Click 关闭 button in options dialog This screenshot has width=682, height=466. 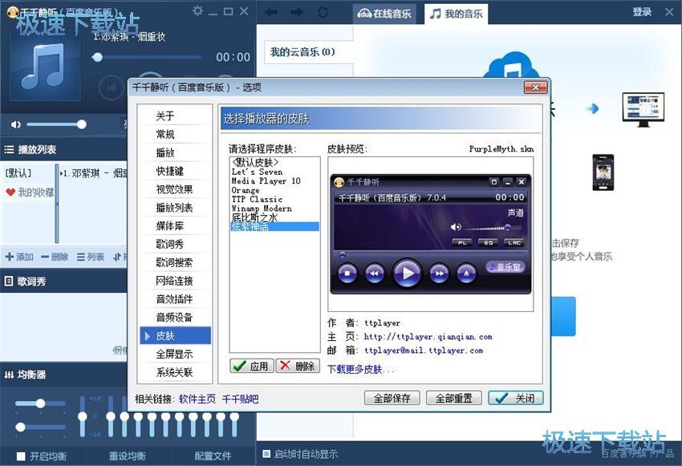[516, 398]
